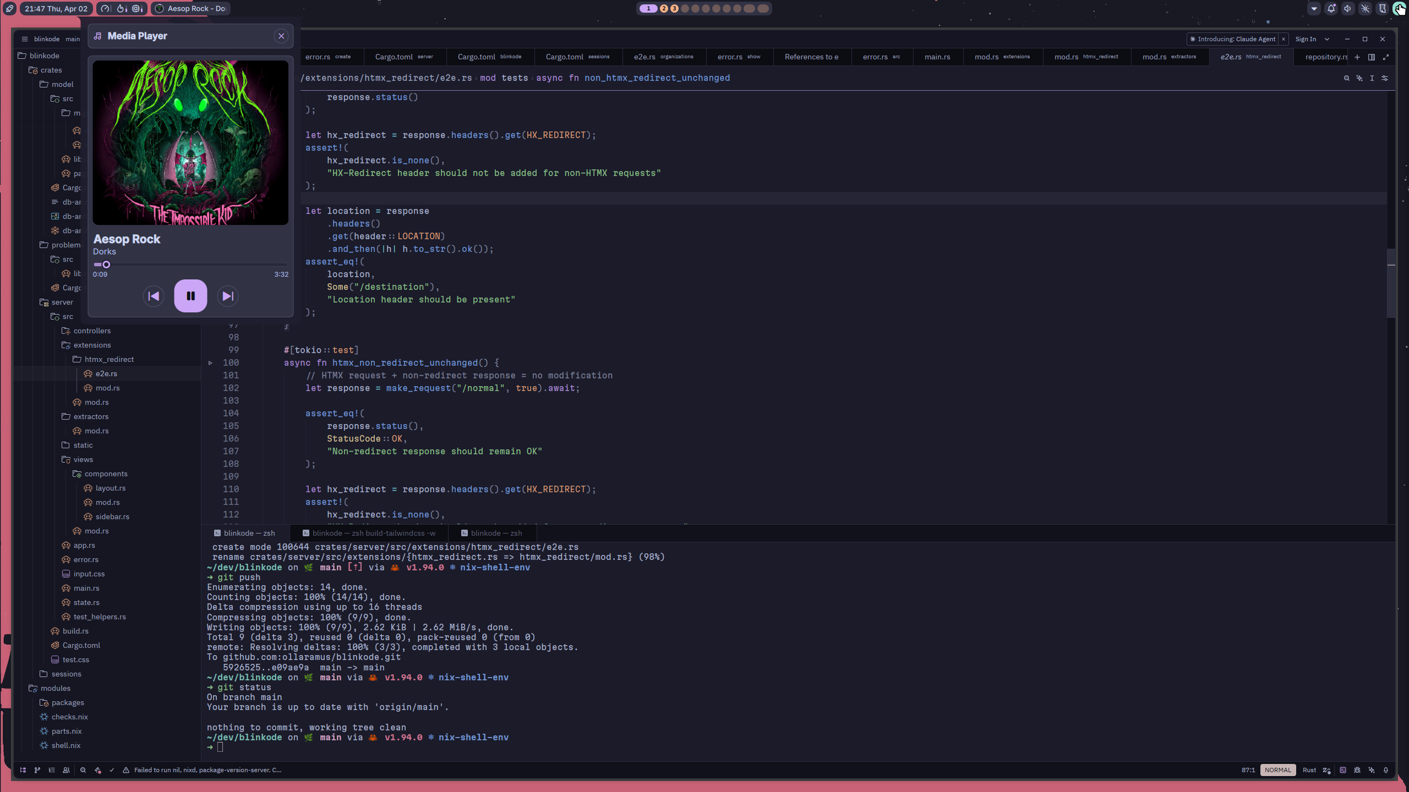Open the Sign In dropdown chevron
Viewport: 1409px width, 792px height.
pyautogui.click(x=1327, y=39)
